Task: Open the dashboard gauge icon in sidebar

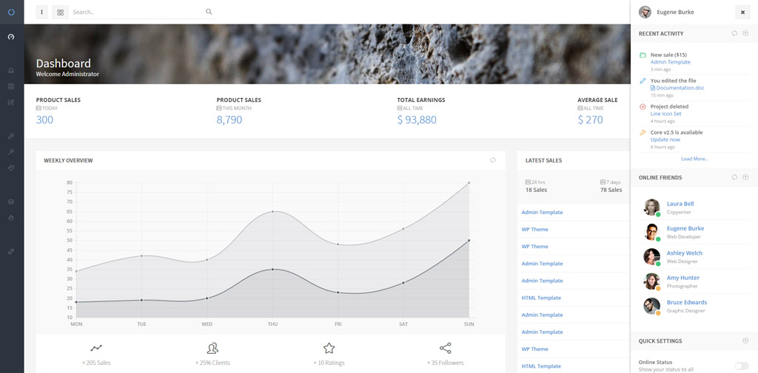Action: [x=11, y=37]
